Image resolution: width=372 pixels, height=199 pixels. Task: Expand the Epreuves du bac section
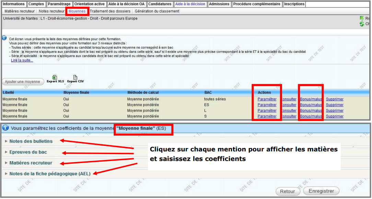click(28, 152)
